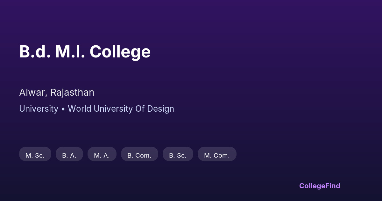
Task: Select the Alwar city name
Action: click(33, 93)
